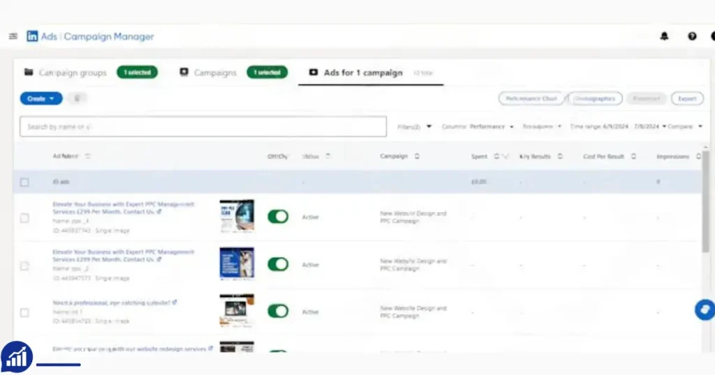The height and width of the screenshot is (375, 715).
Task: Open the Columns: Performance dropdown
Action: coord(478,127)
